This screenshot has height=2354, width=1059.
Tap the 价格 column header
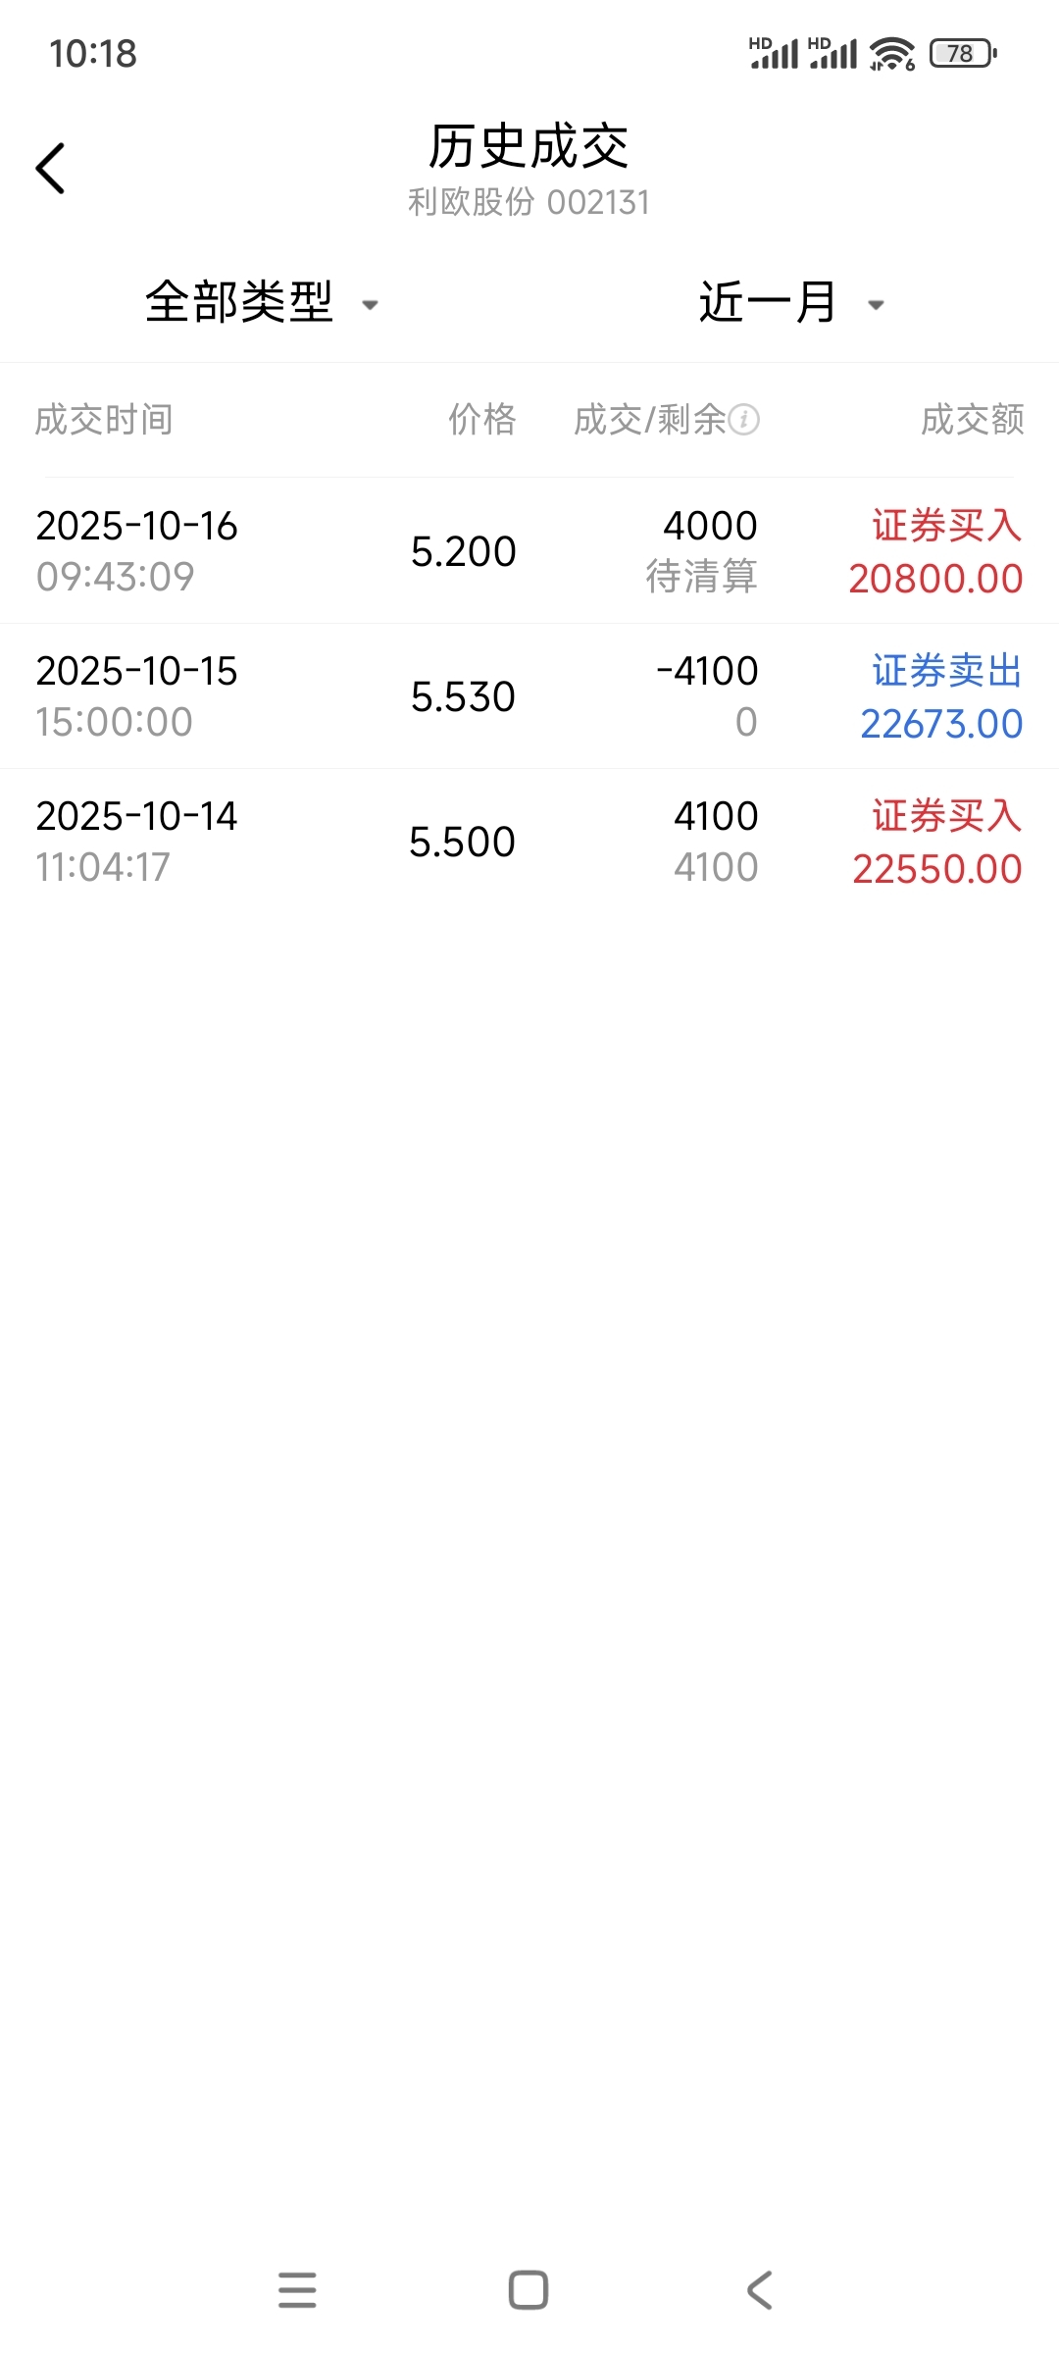481,420
